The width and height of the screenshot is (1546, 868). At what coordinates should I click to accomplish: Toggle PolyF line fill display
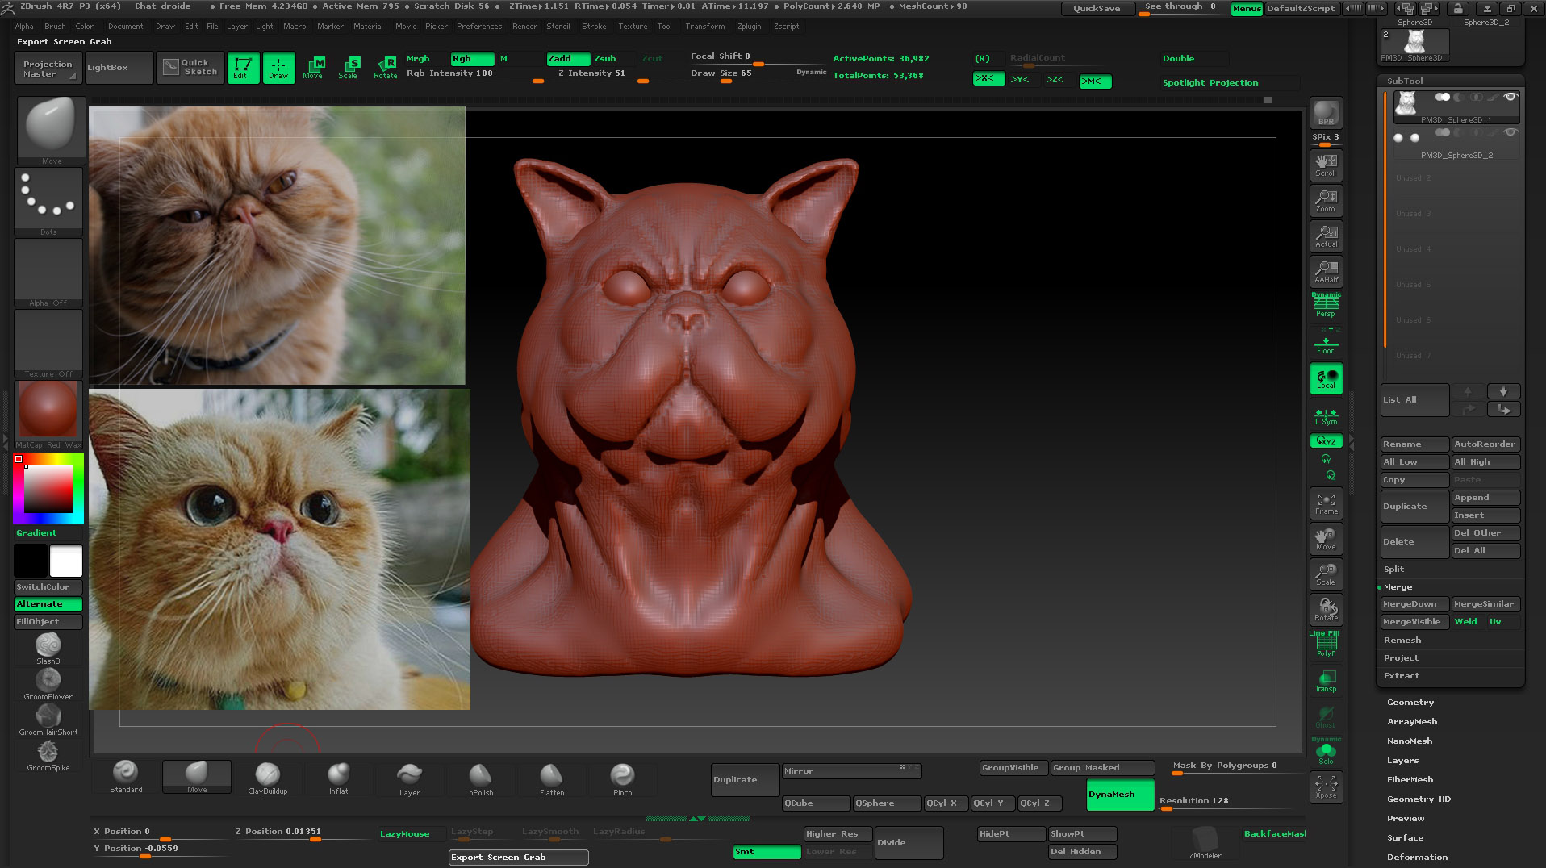pos(1326,645)
